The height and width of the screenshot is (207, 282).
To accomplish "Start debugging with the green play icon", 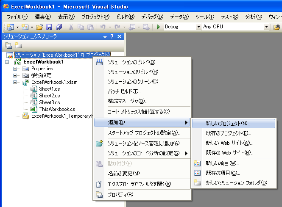I will 159,27.
